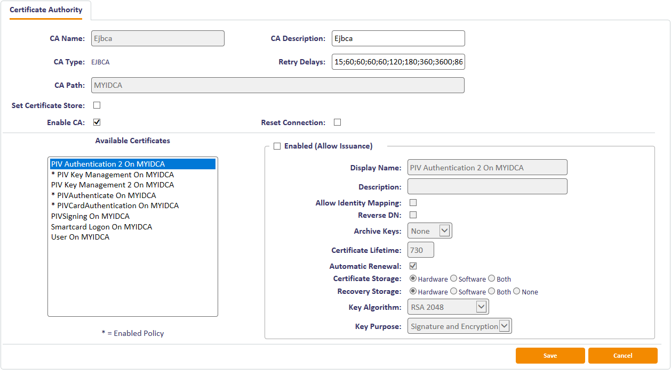Select User On MYIDCA in list
The height and width of the screenshot is (370, 671).
point(80,237)
